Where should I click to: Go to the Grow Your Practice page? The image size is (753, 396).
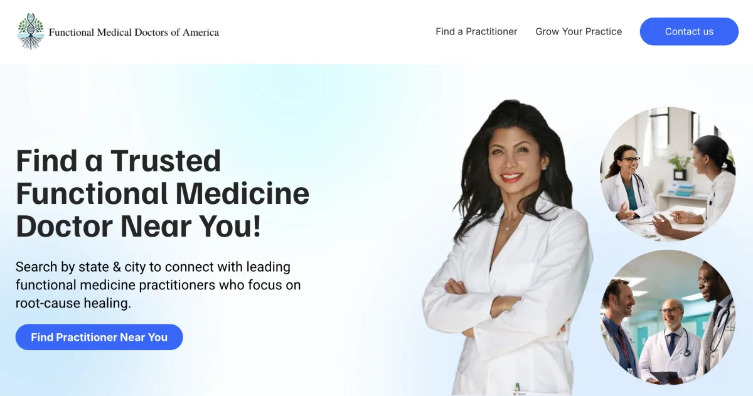[579, 31]
